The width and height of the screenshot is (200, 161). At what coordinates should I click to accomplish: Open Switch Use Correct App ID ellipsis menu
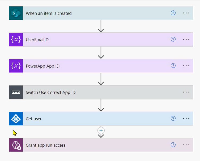click(186, 92)
